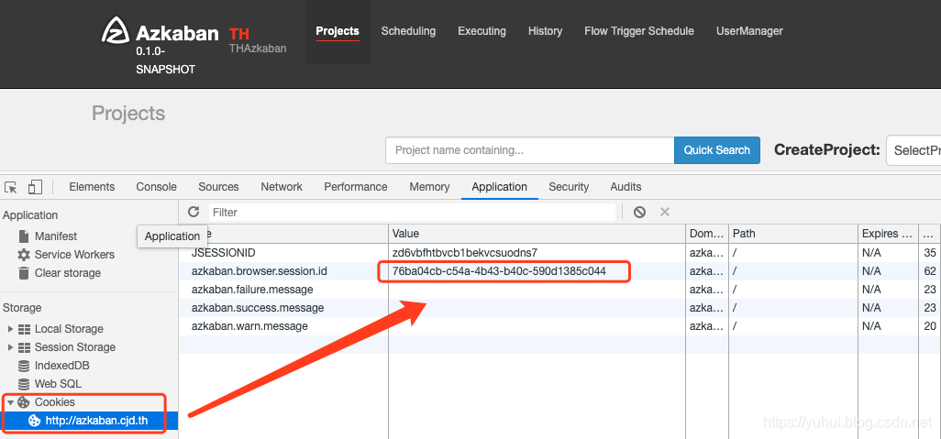
Task: Click the Web SQL database icon
Action: click(24, 384)
